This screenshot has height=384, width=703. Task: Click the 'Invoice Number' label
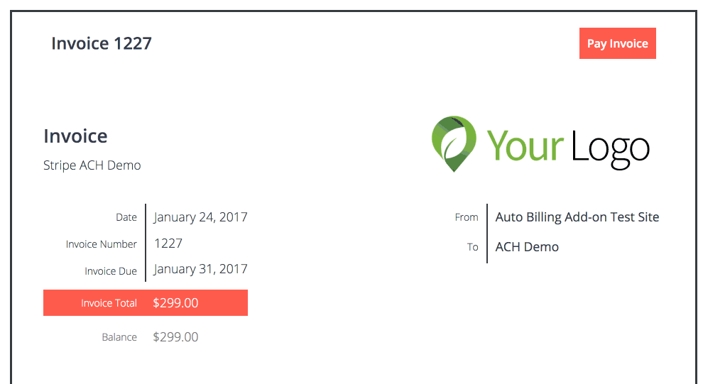click(102, 244)
